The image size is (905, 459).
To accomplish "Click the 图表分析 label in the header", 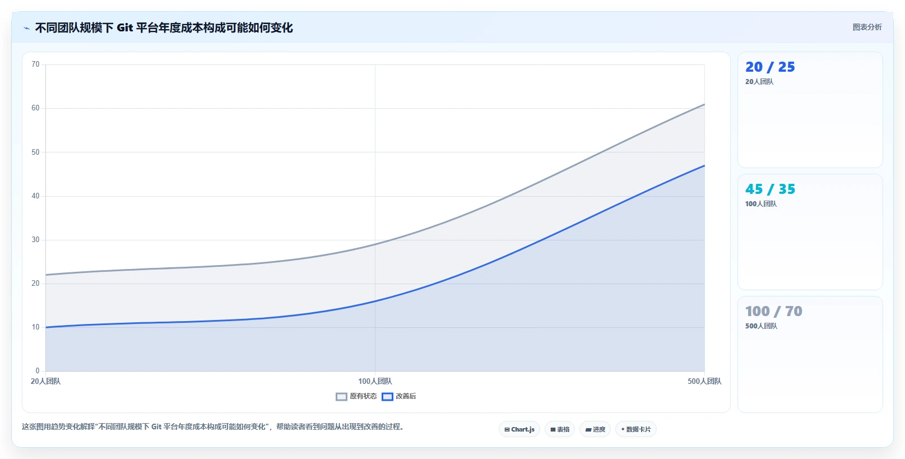I will (867, 27).
